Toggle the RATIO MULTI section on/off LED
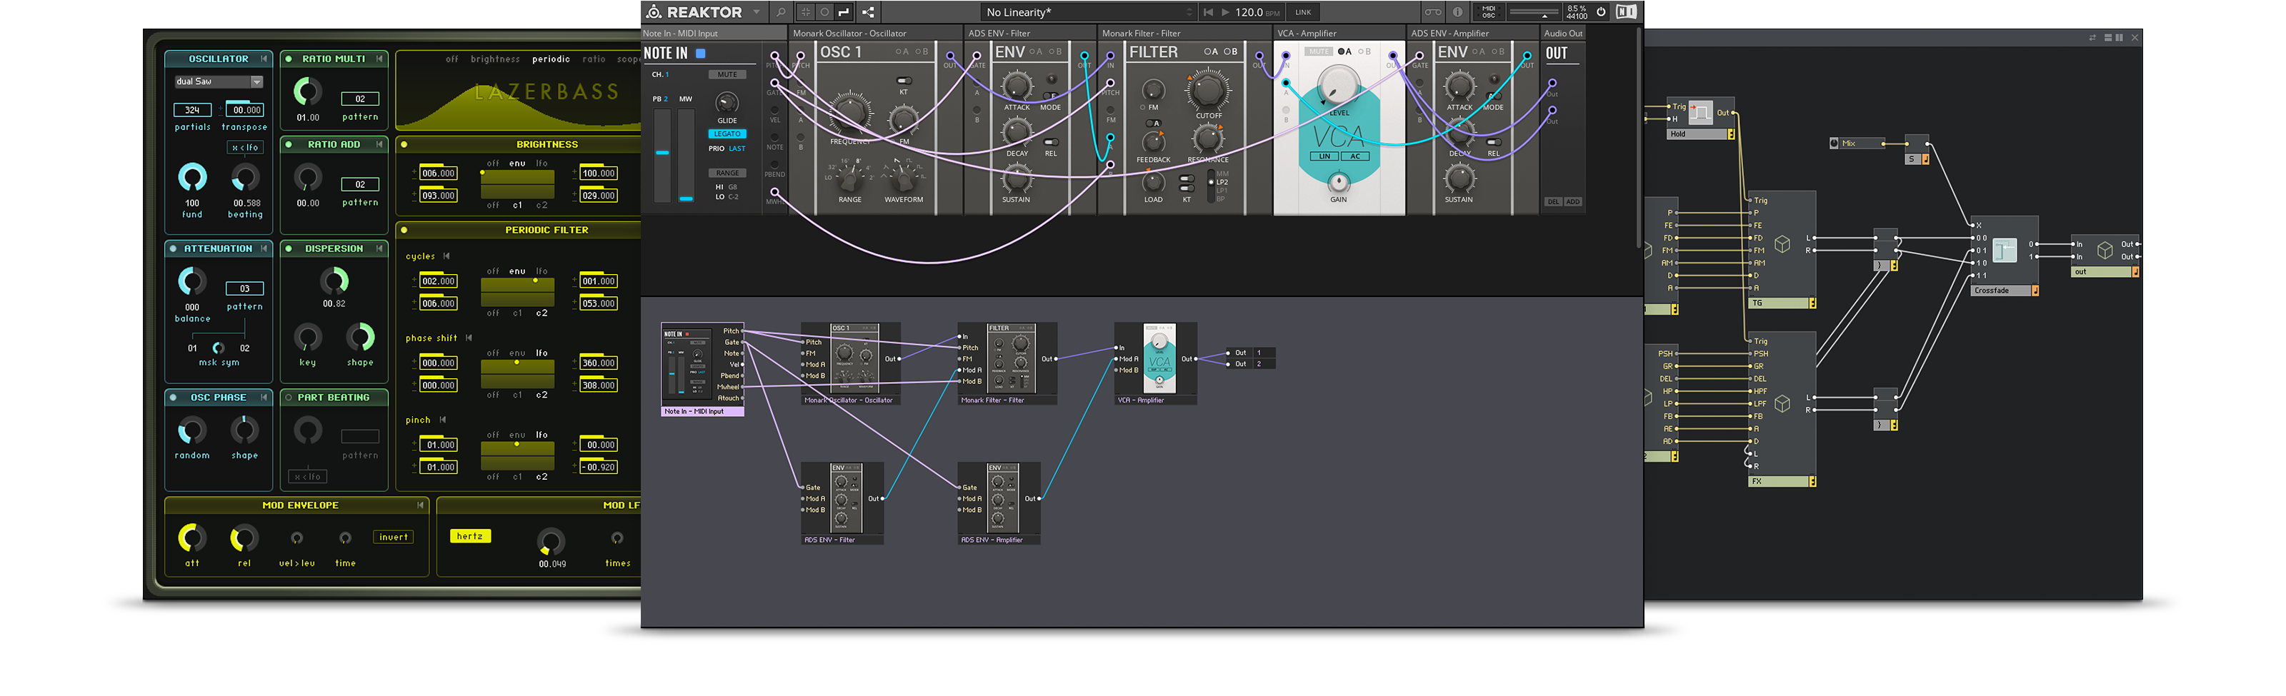Image resolution: width=2286 pixels, height=696 pixels. (289, 59)
